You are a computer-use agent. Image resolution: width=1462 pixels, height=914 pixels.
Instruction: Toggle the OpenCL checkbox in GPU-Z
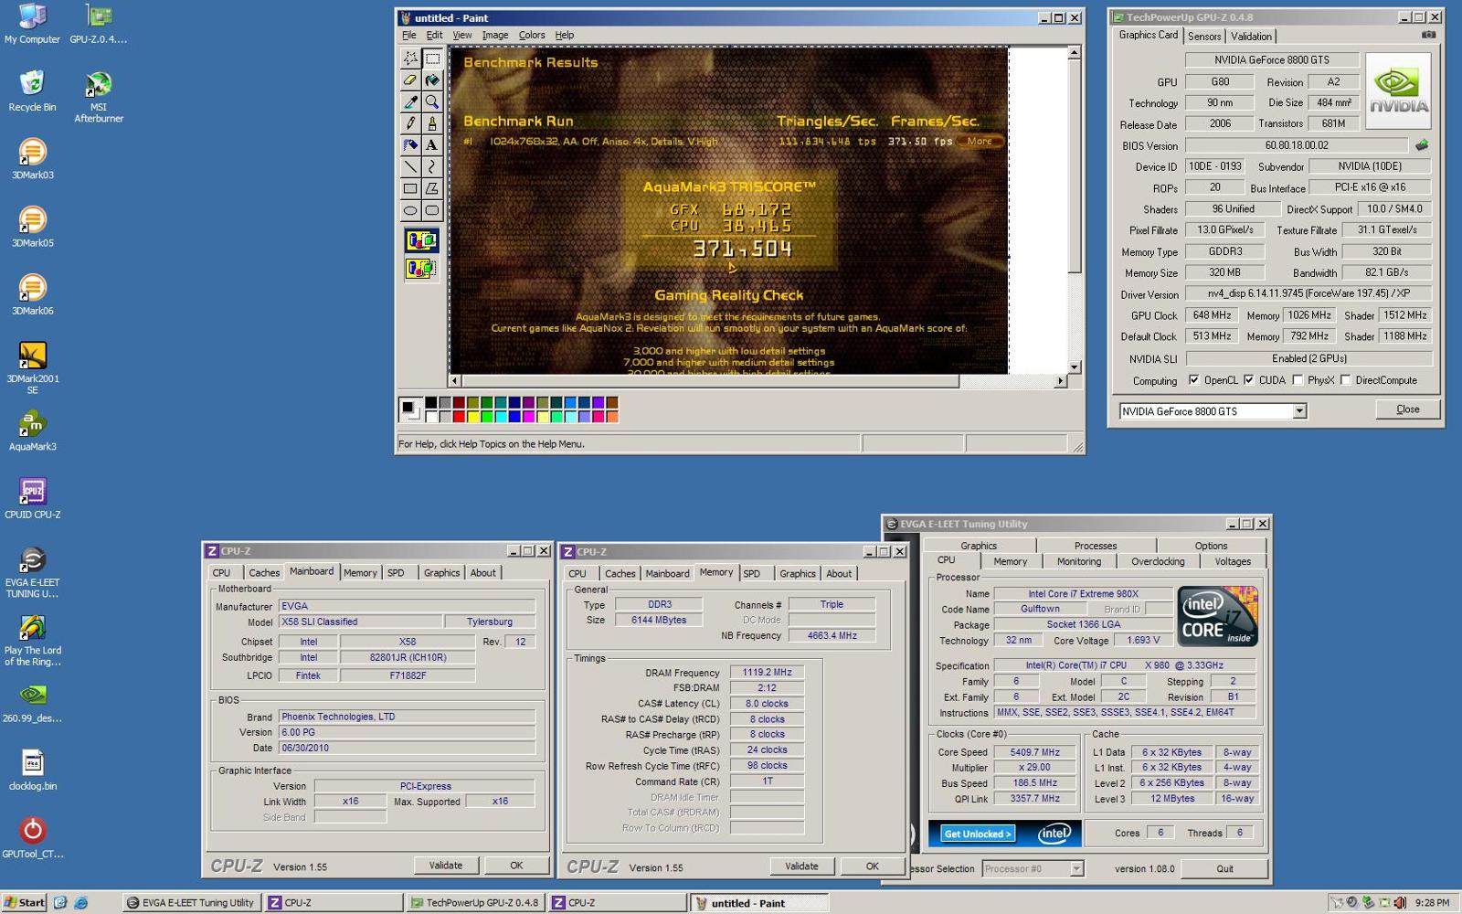pos(1193,380)
